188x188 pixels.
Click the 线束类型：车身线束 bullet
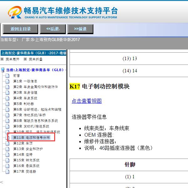[107, 128]
